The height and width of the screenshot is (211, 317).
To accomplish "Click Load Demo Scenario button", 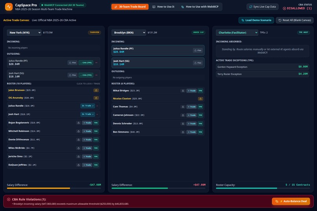I will point(256,20).
